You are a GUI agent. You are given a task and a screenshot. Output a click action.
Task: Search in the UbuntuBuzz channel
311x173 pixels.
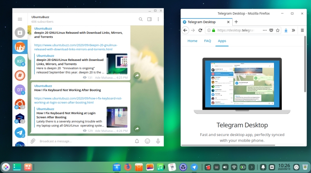141,19
